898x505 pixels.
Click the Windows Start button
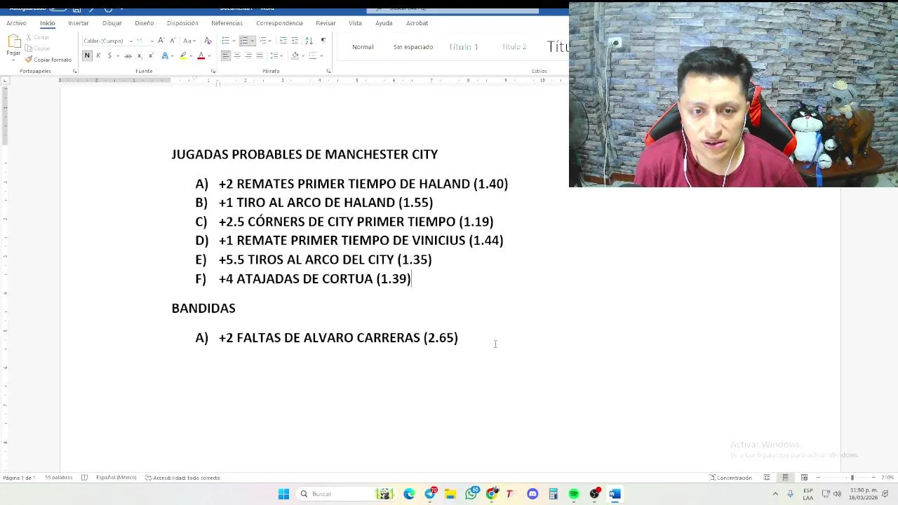point(283,494)
